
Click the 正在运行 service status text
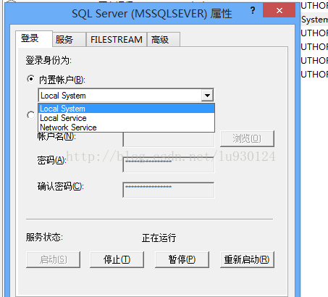(x=159, y=238)
